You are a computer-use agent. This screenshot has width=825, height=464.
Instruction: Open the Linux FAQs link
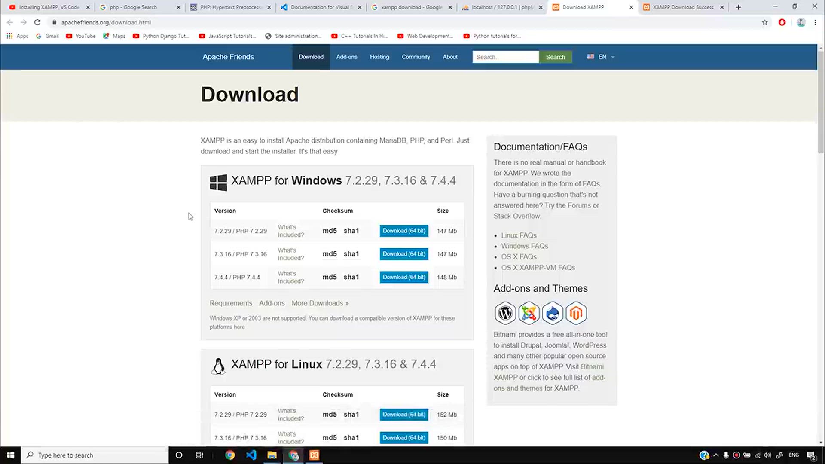point(519,235)
